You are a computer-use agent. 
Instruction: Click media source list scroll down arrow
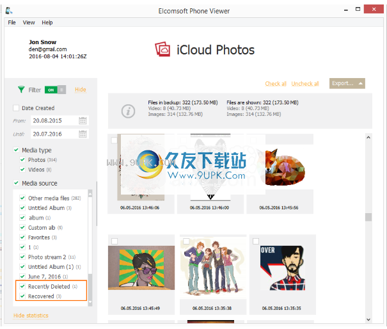coord(90,302)
